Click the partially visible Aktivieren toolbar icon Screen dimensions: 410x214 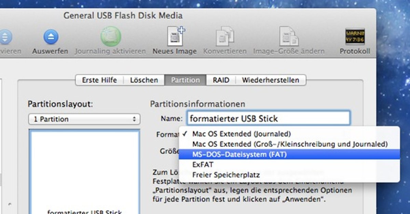click(x=5, y=37)
